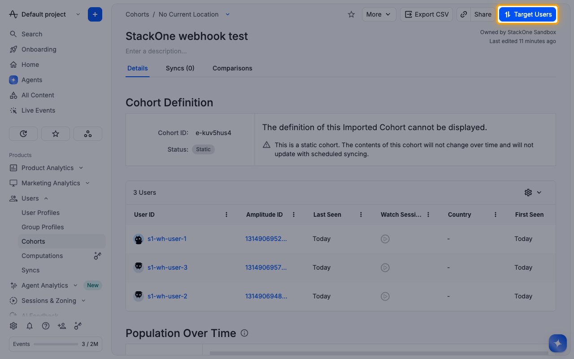Click the bottom bar tools icon
The image size is (574, 359).
pyautogui.click(x=78, y=326)
